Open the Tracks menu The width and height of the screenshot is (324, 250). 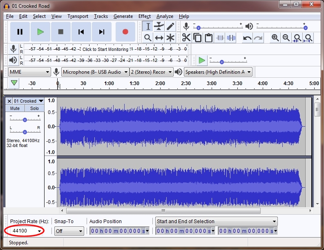101,16
